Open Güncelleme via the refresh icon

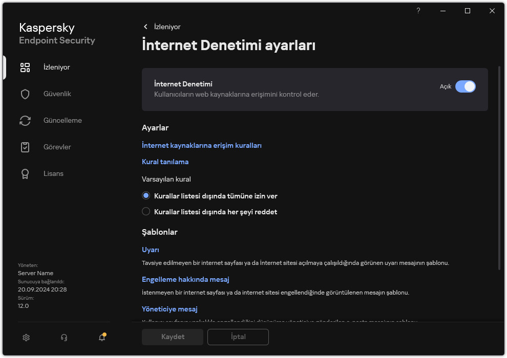25,120
